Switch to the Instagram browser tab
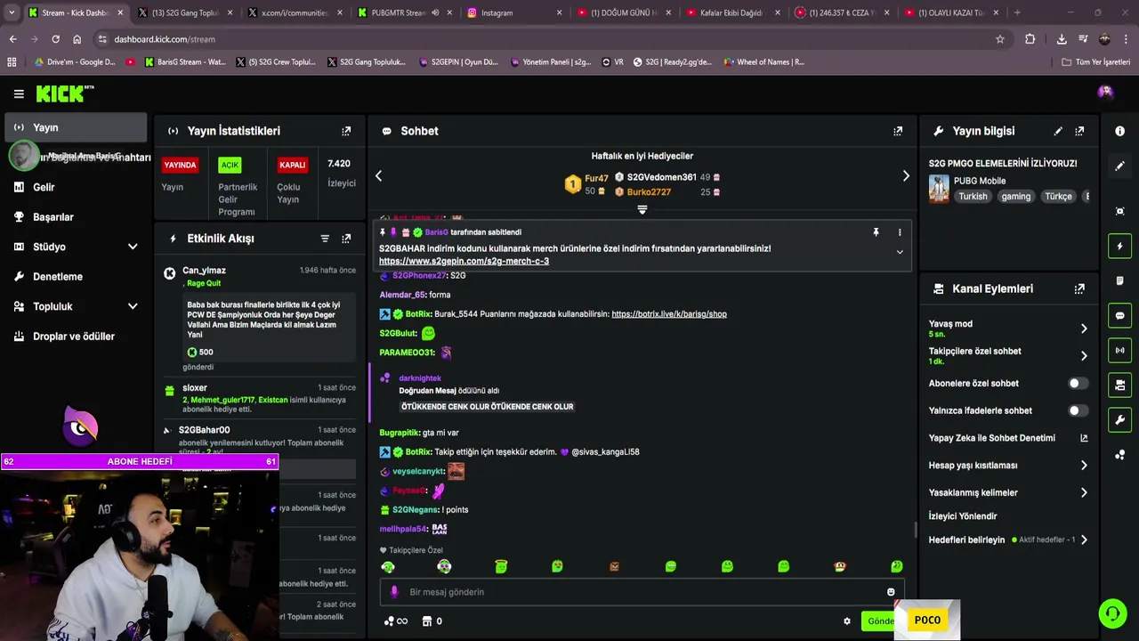The image size is (1139, 641). coord(513,12)
